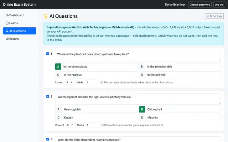Click the Exams checklist icon in sidebar
The height and width of the screenshot is (142, 228).
click(7, 23)
